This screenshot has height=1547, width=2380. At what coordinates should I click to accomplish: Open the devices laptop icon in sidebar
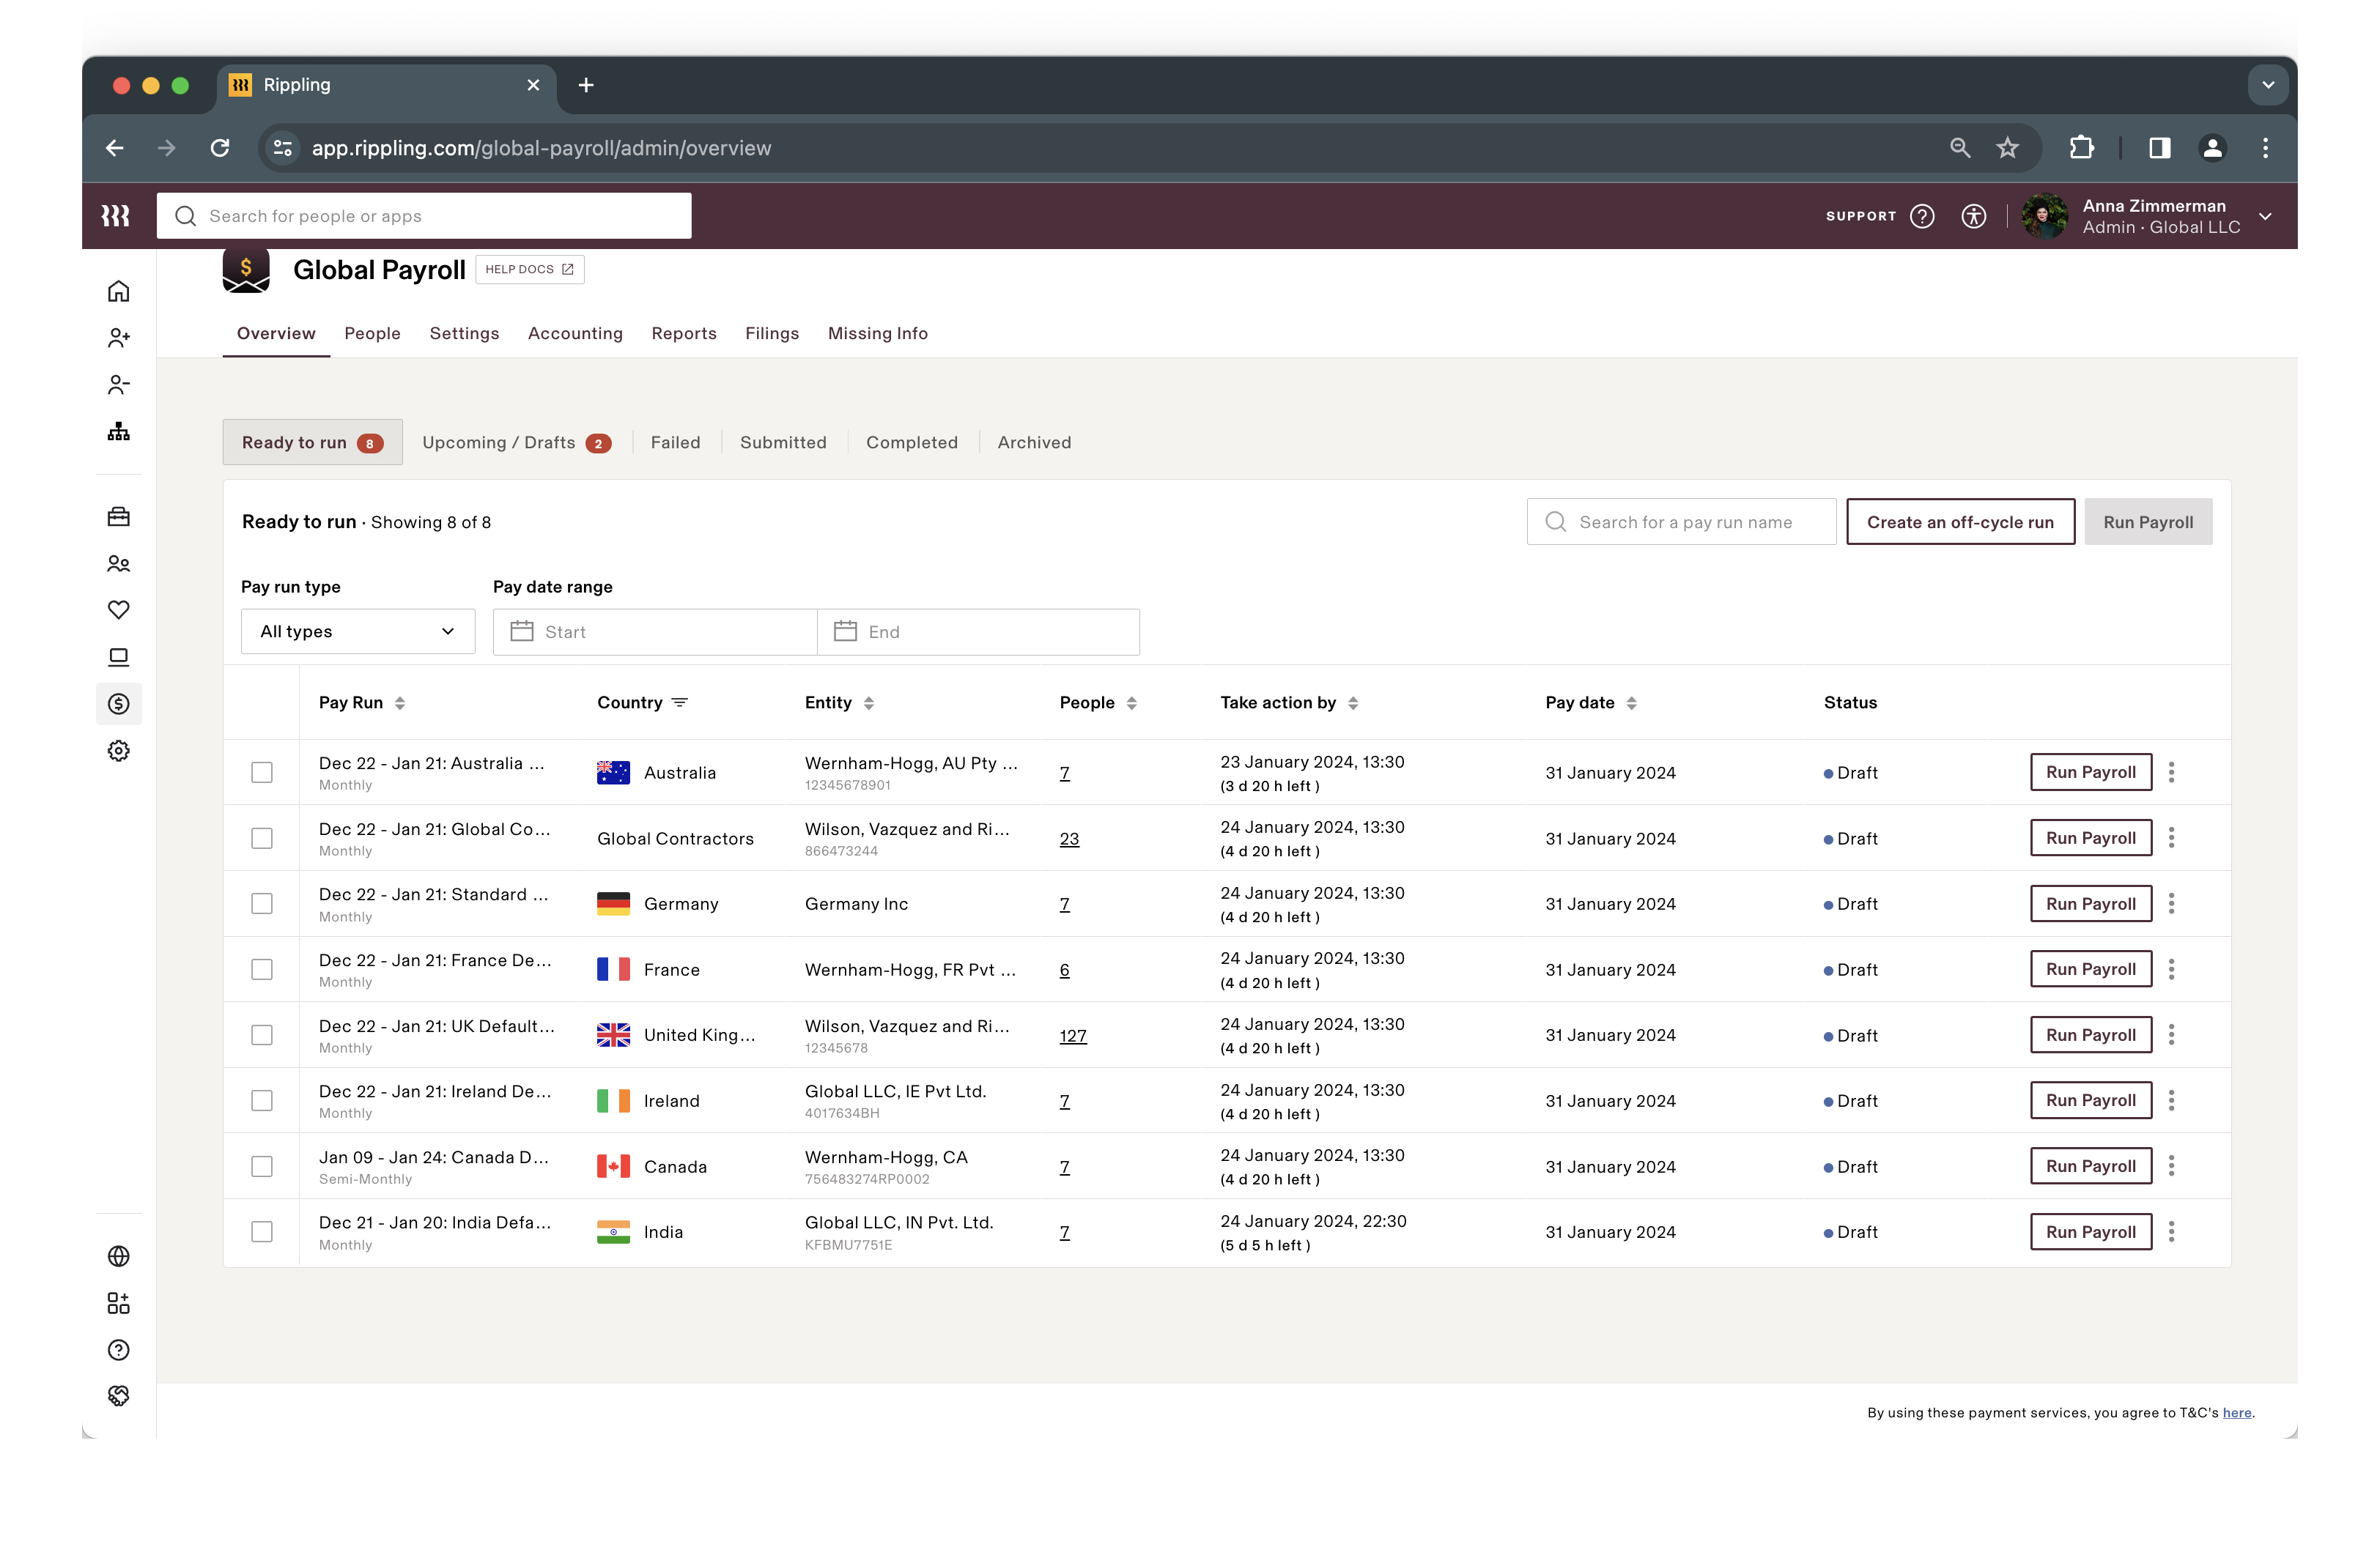(119, 656)
